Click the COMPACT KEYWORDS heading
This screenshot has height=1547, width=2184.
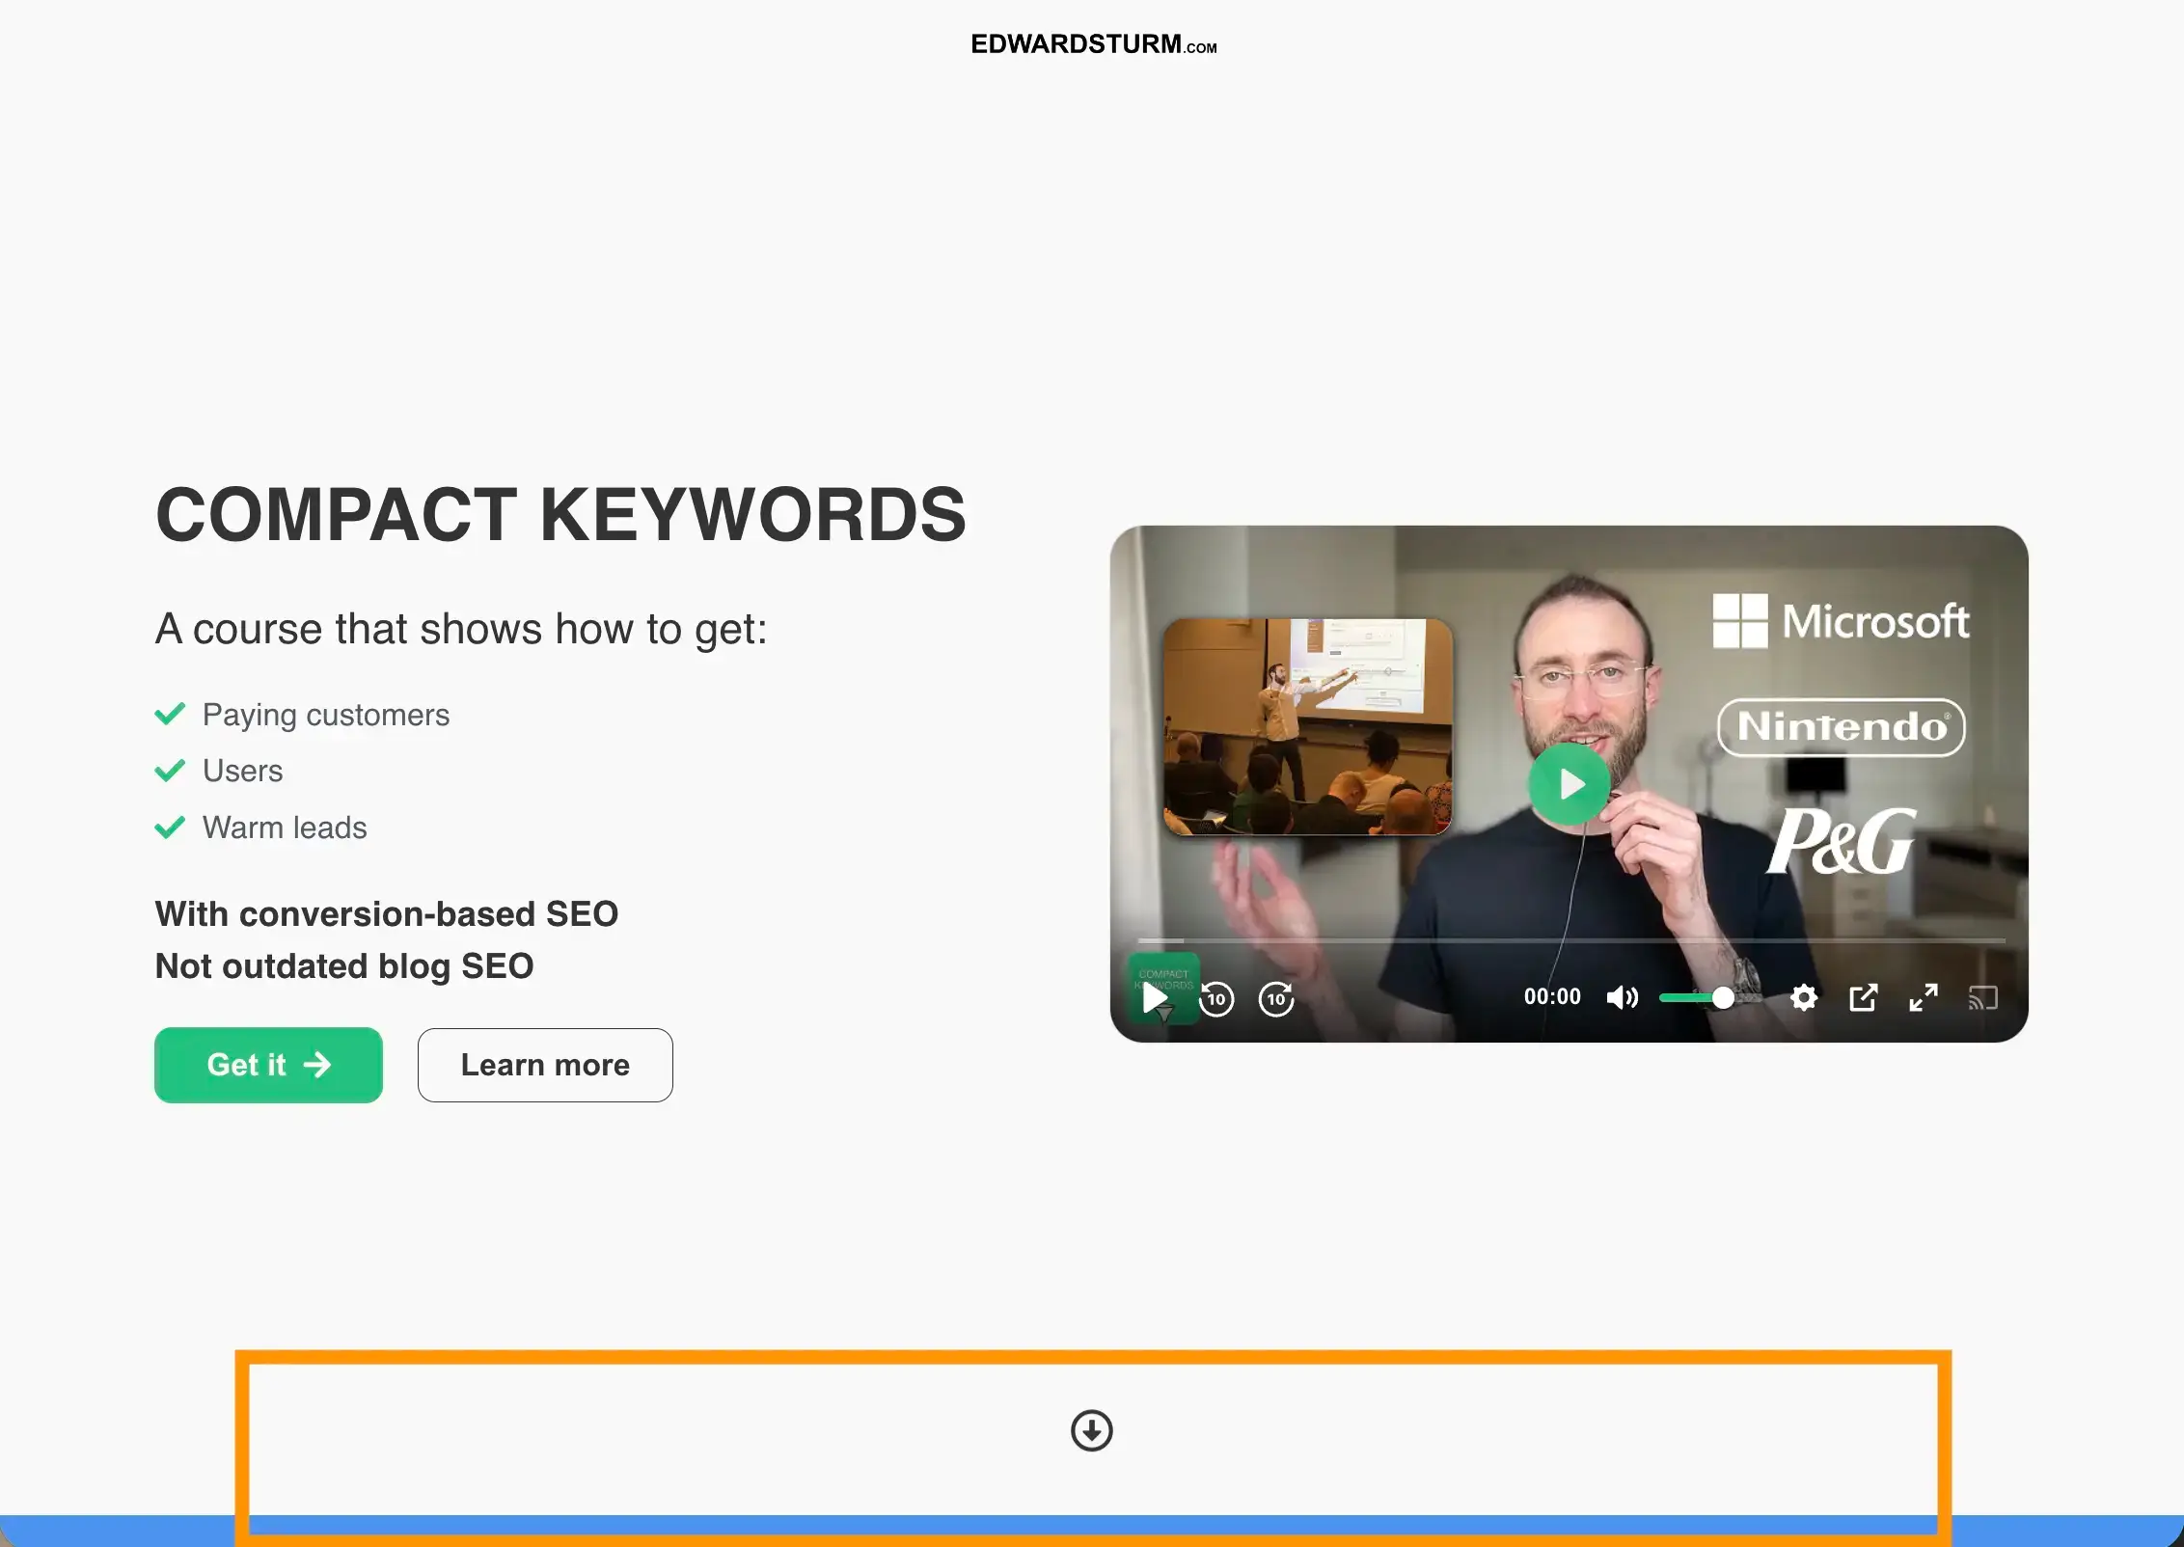tap(560, 514)
